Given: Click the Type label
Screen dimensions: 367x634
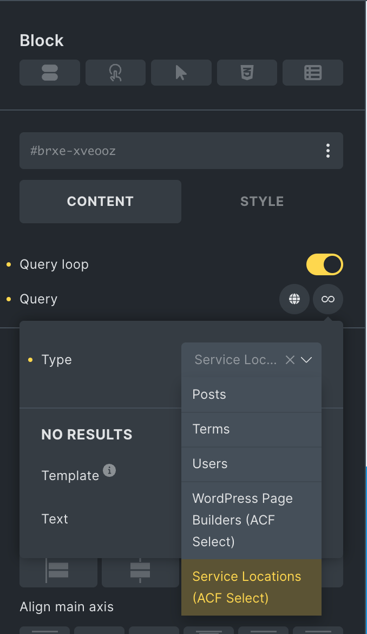Looking at the screenshot, I should 56,360.
